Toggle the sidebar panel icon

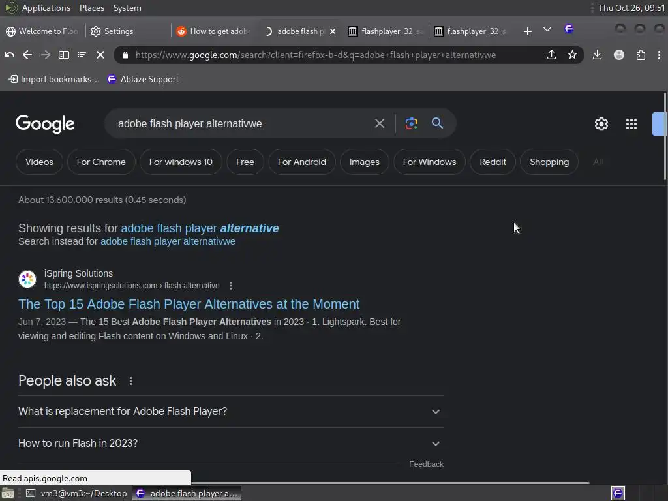coord(64,55)
